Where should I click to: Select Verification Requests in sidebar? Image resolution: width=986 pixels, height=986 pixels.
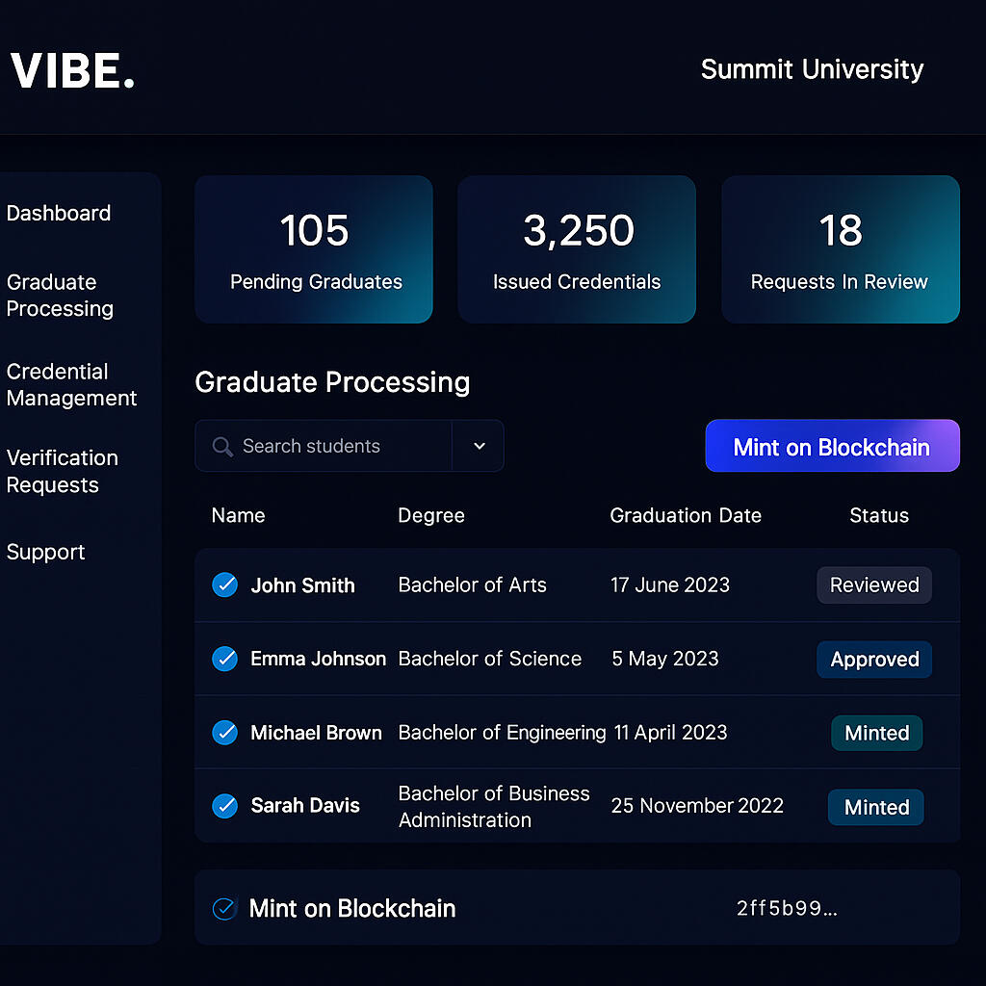click(63, 471)
